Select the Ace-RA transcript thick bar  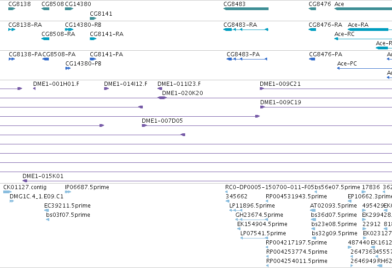click(x=368, y=30)
